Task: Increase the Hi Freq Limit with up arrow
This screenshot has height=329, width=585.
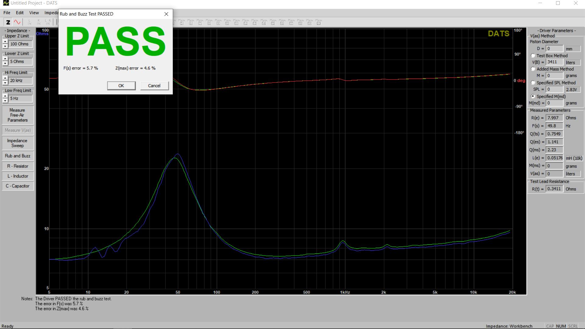Action: 5,78
